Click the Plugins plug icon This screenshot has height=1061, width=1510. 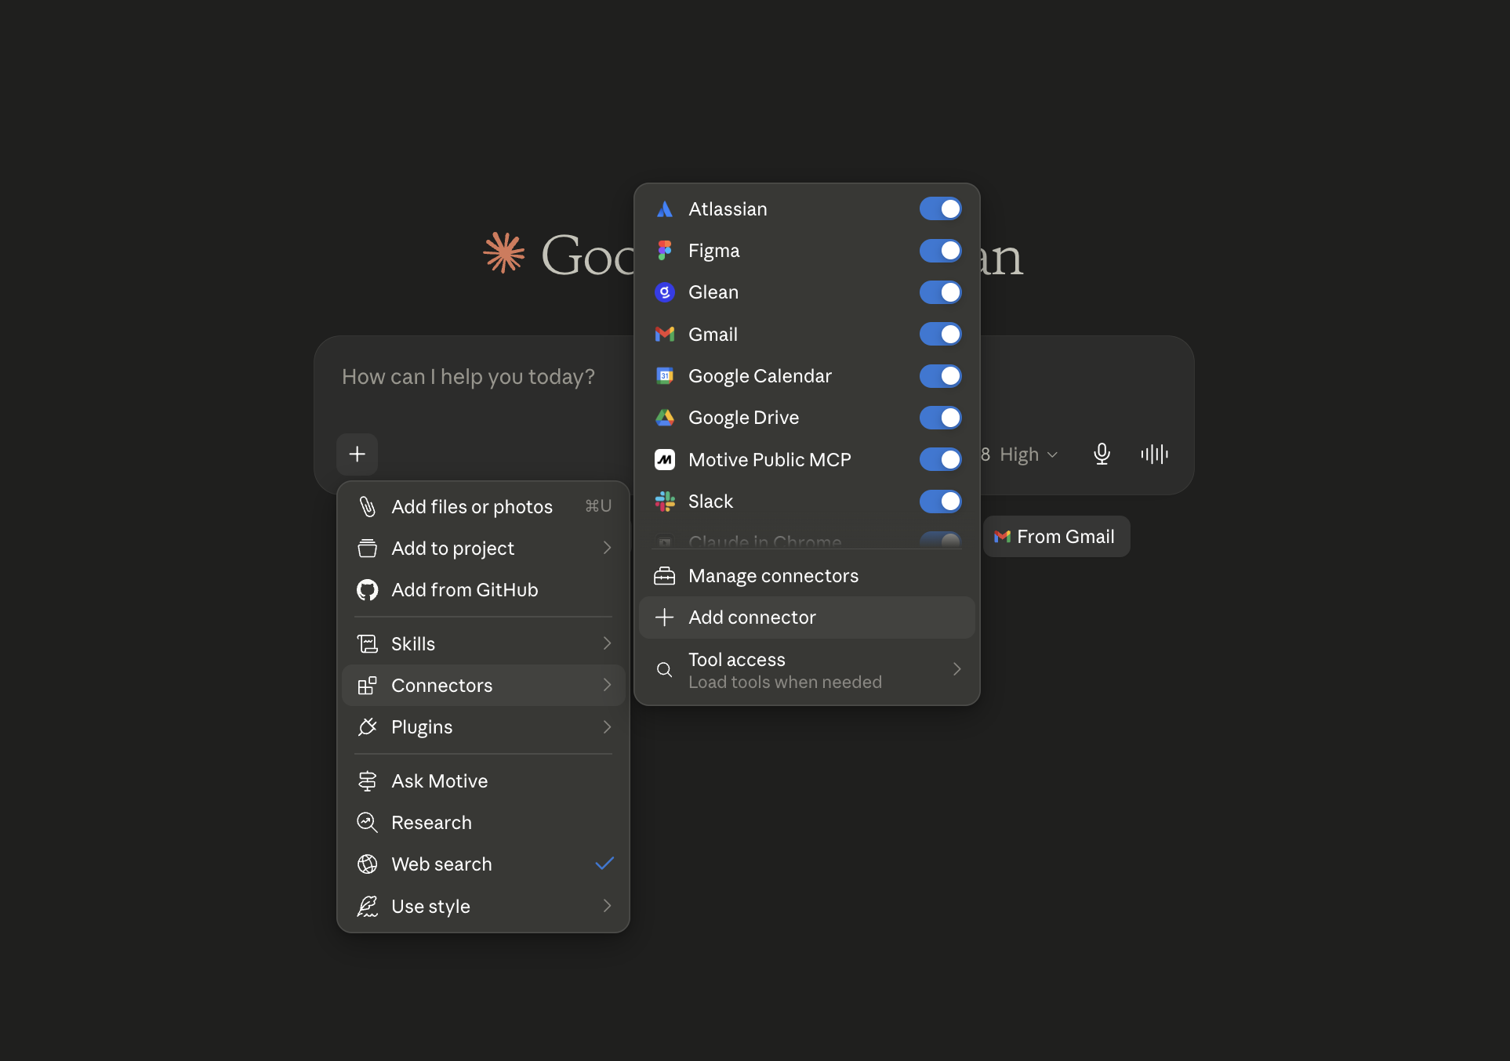[x=367, y=727]
